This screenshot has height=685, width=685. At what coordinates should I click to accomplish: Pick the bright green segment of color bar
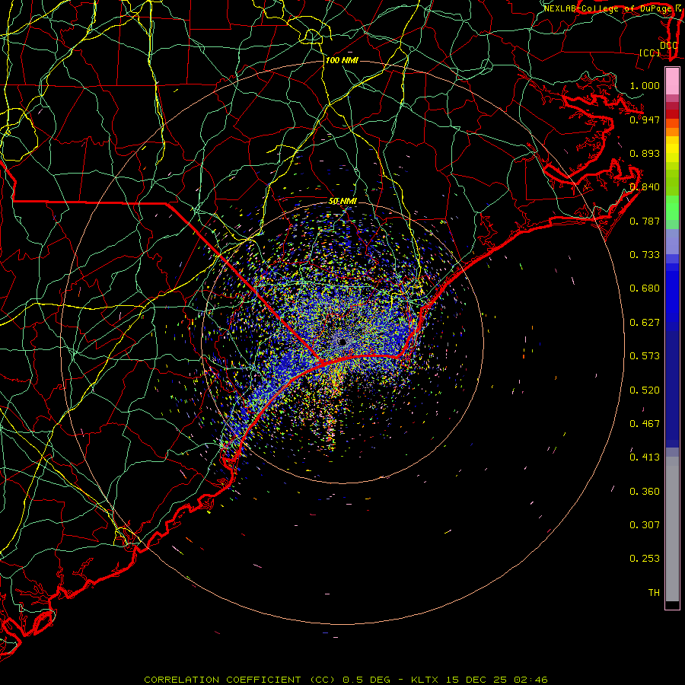point(672,208)
